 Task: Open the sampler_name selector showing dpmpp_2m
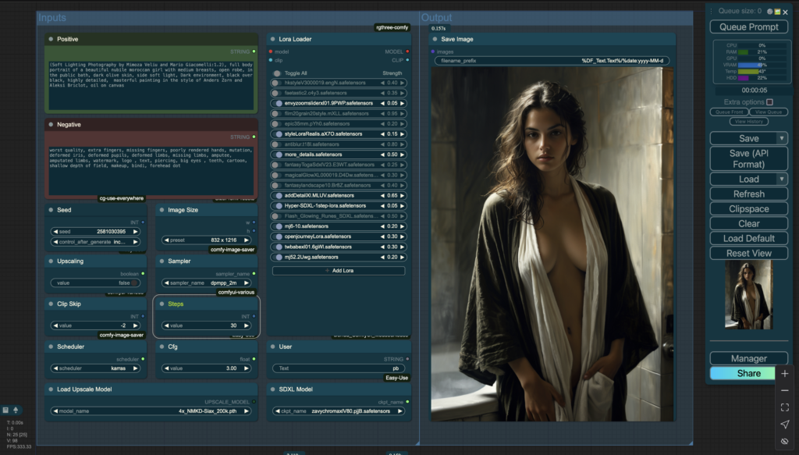pos(206,283)
